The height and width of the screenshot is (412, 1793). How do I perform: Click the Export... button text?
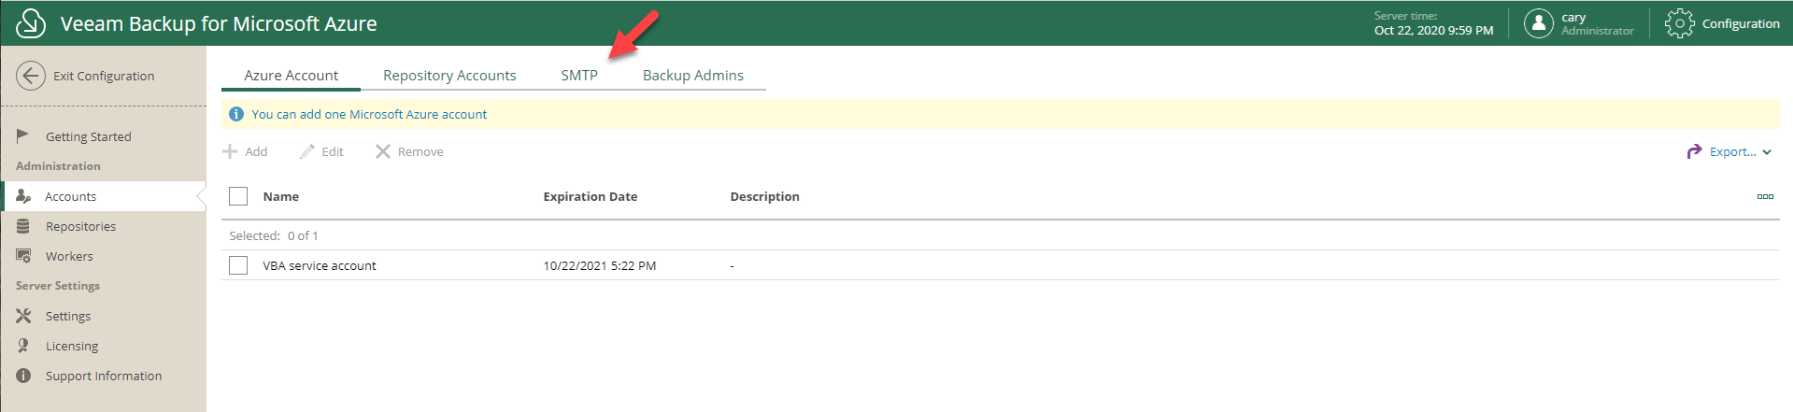[x=1732, y=151]
